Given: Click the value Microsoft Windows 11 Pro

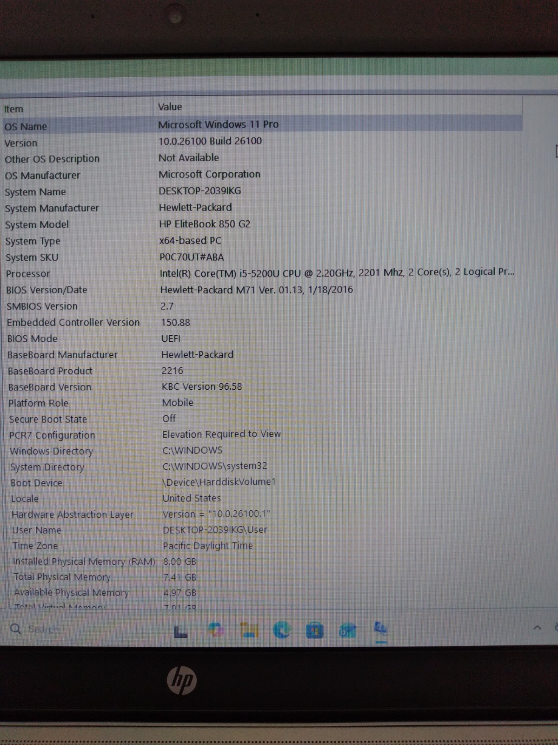Looking at the screenshot, I should 218,124.
